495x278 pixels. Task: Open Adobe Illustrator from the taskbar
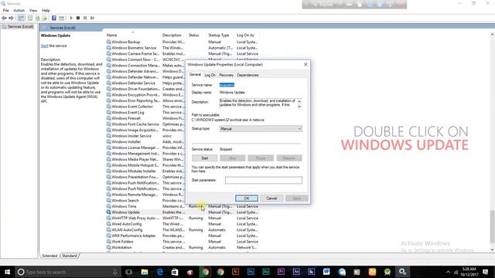235,272
